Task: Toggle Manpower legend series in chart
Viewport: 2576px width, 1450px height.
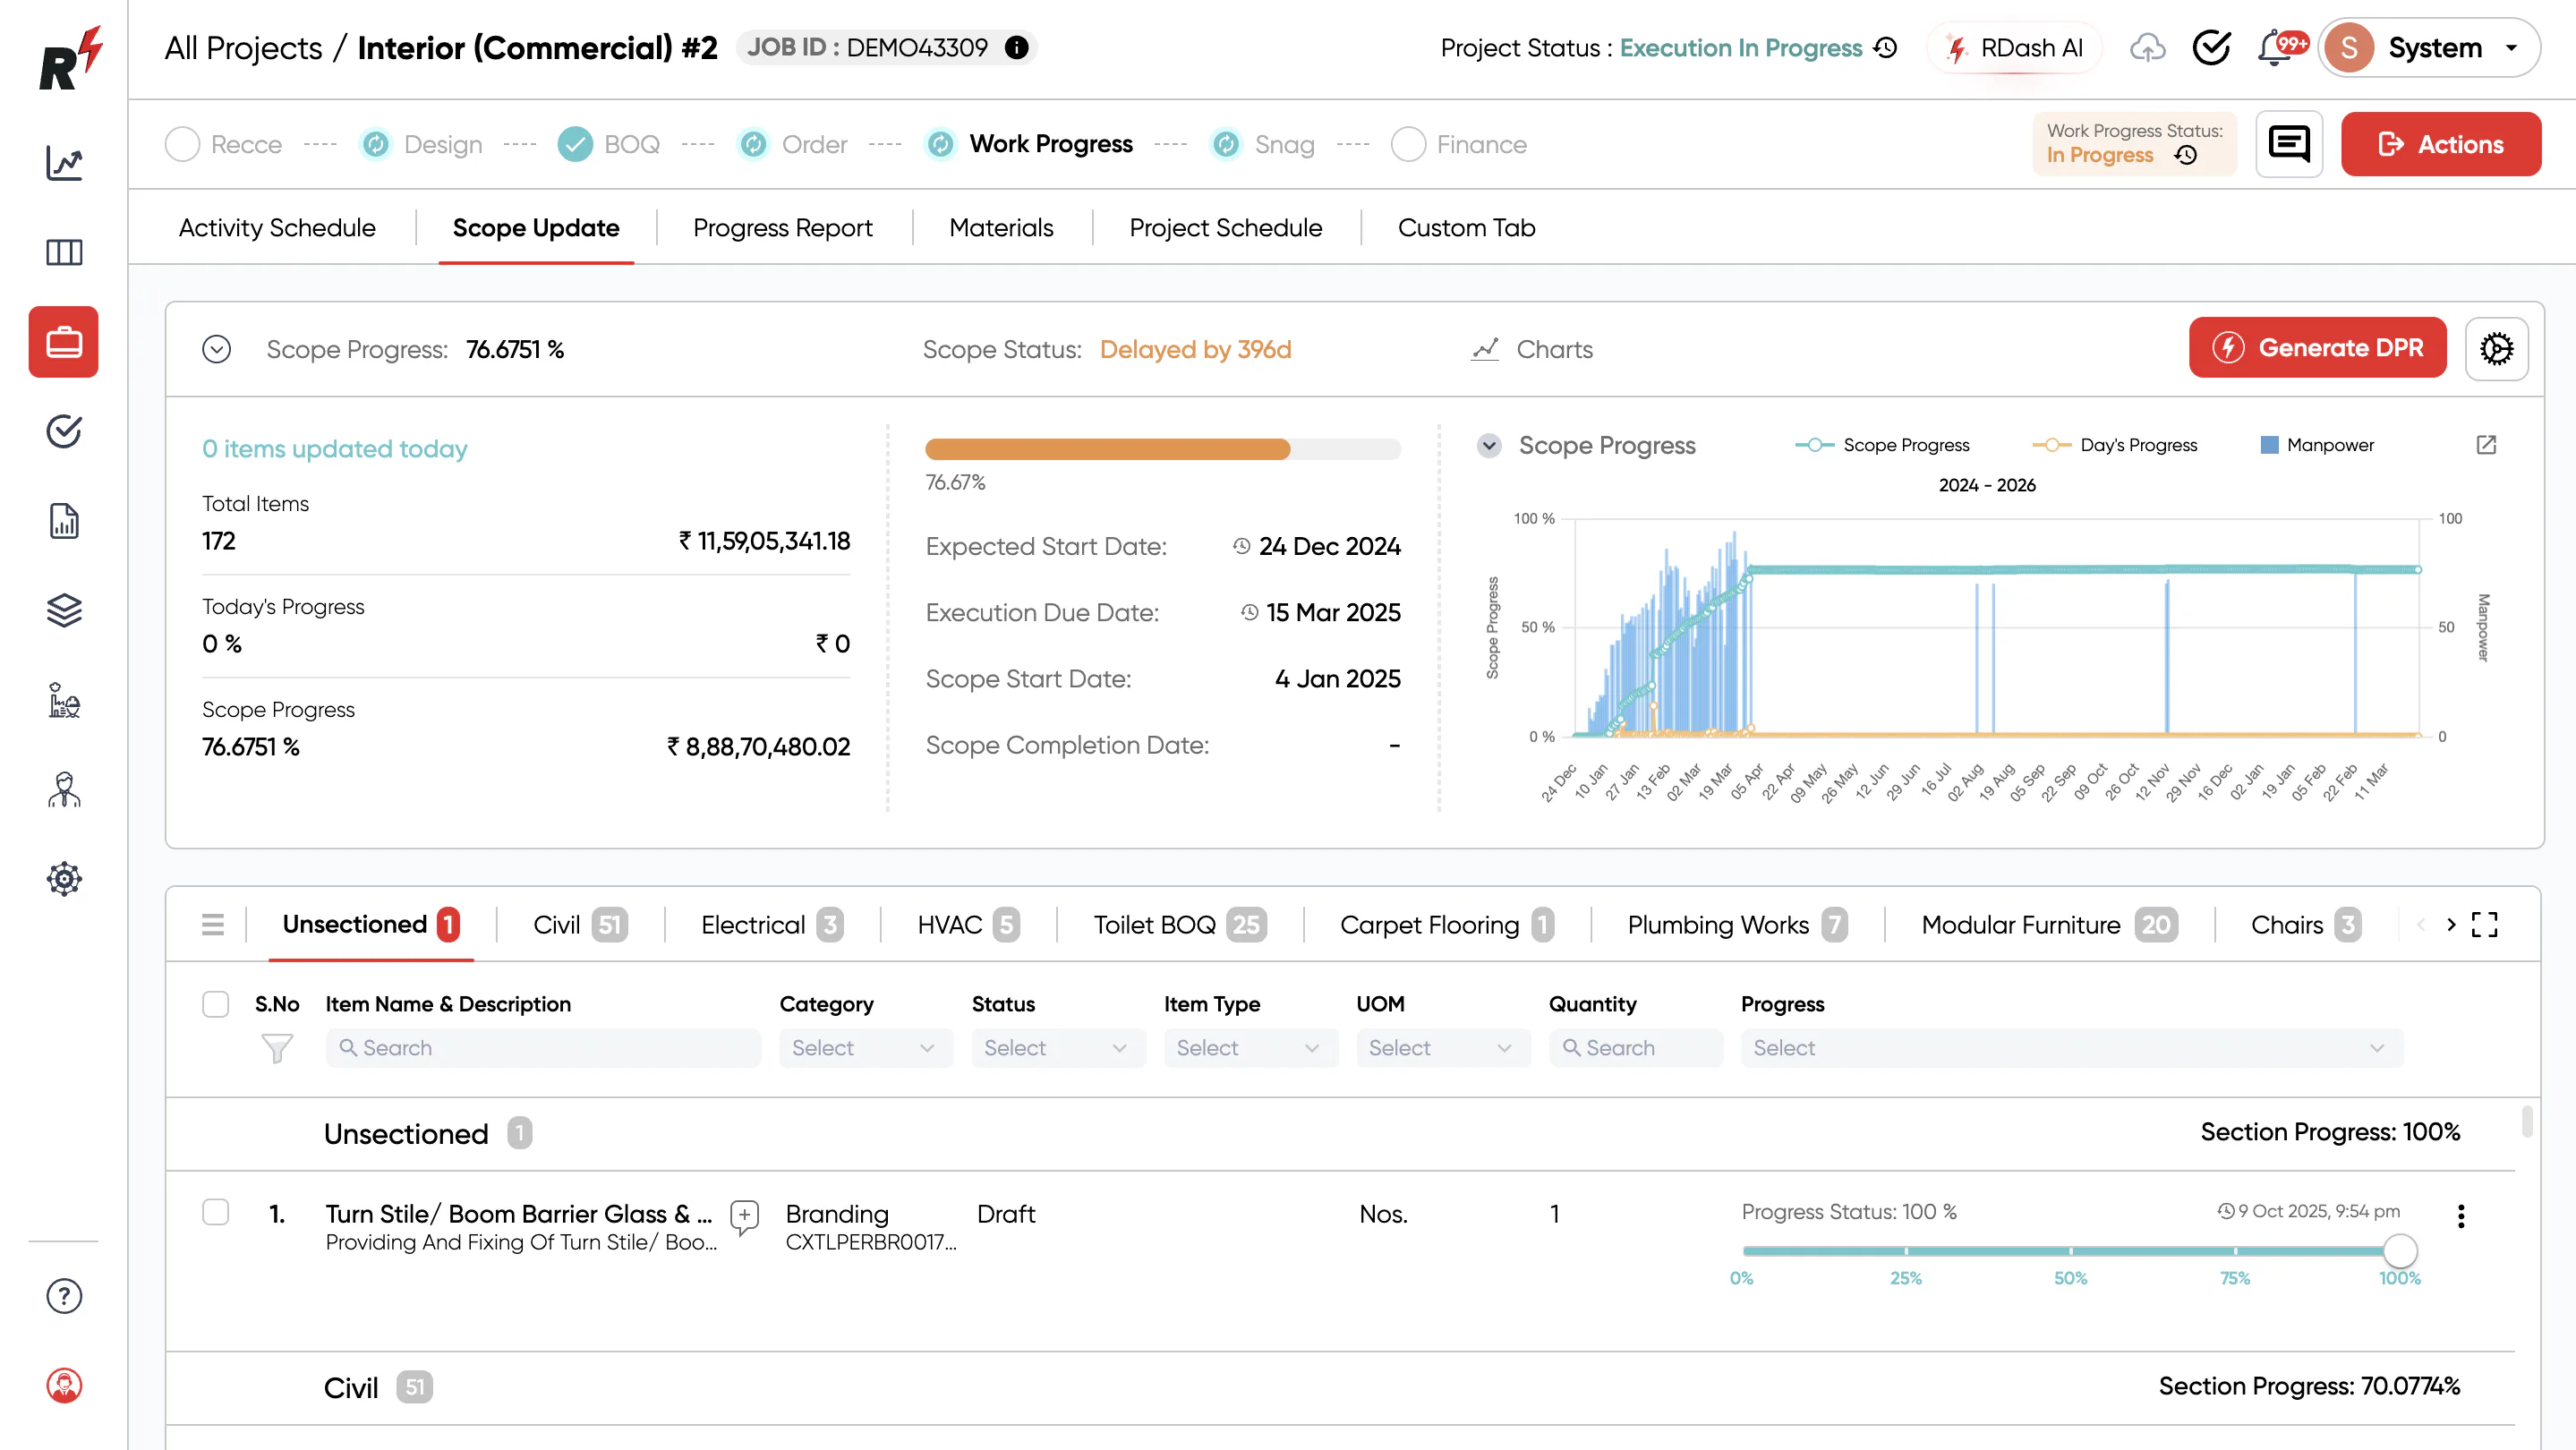Action: coord(2317,445)
